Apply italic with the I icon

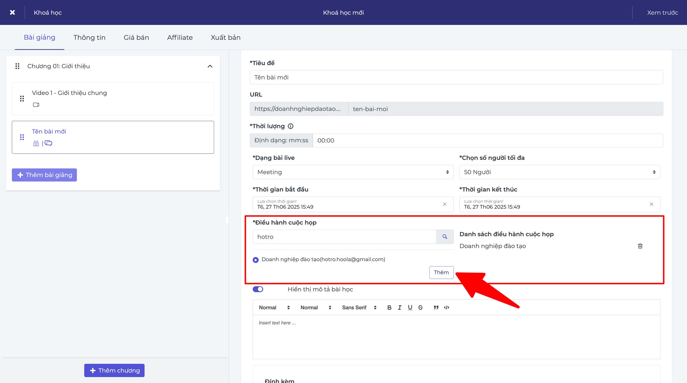400,307
